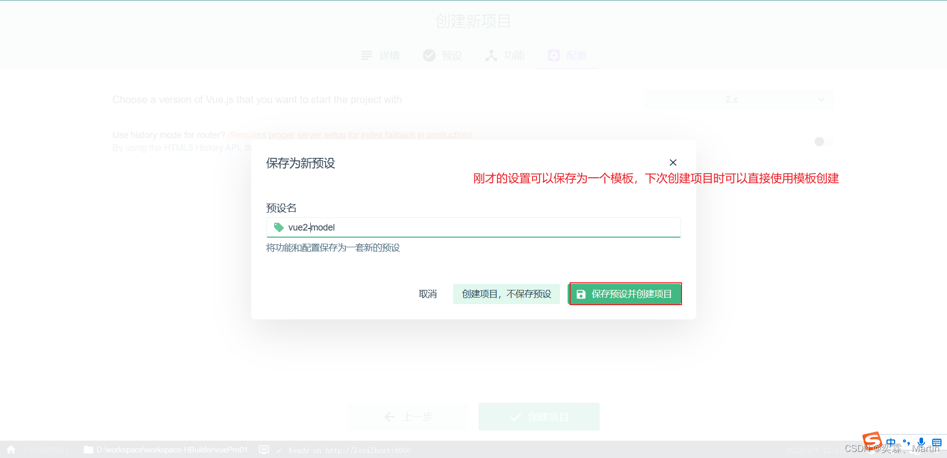Image resolution: width=947 pixels, height=458 pixels.
Task: Click the Sogou S input method icon
Action: (872, 441)
